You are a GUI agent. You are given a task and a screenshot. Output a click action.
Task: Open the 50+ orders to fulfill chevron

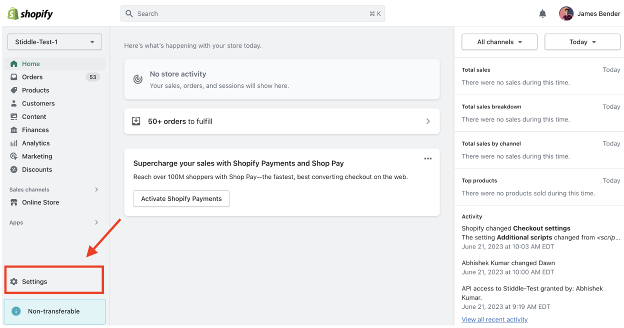pyautogui.click(x=428, y=121)
